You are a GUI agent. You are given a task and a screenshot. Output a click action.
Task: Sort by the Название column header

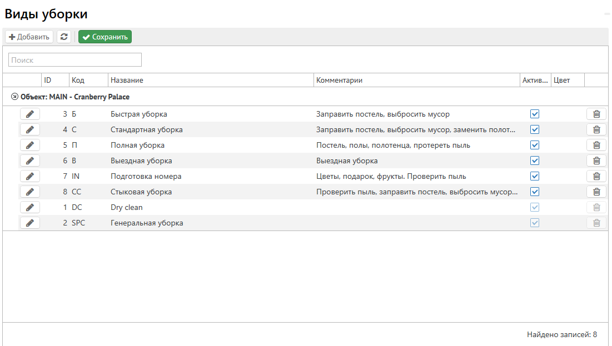127,81
